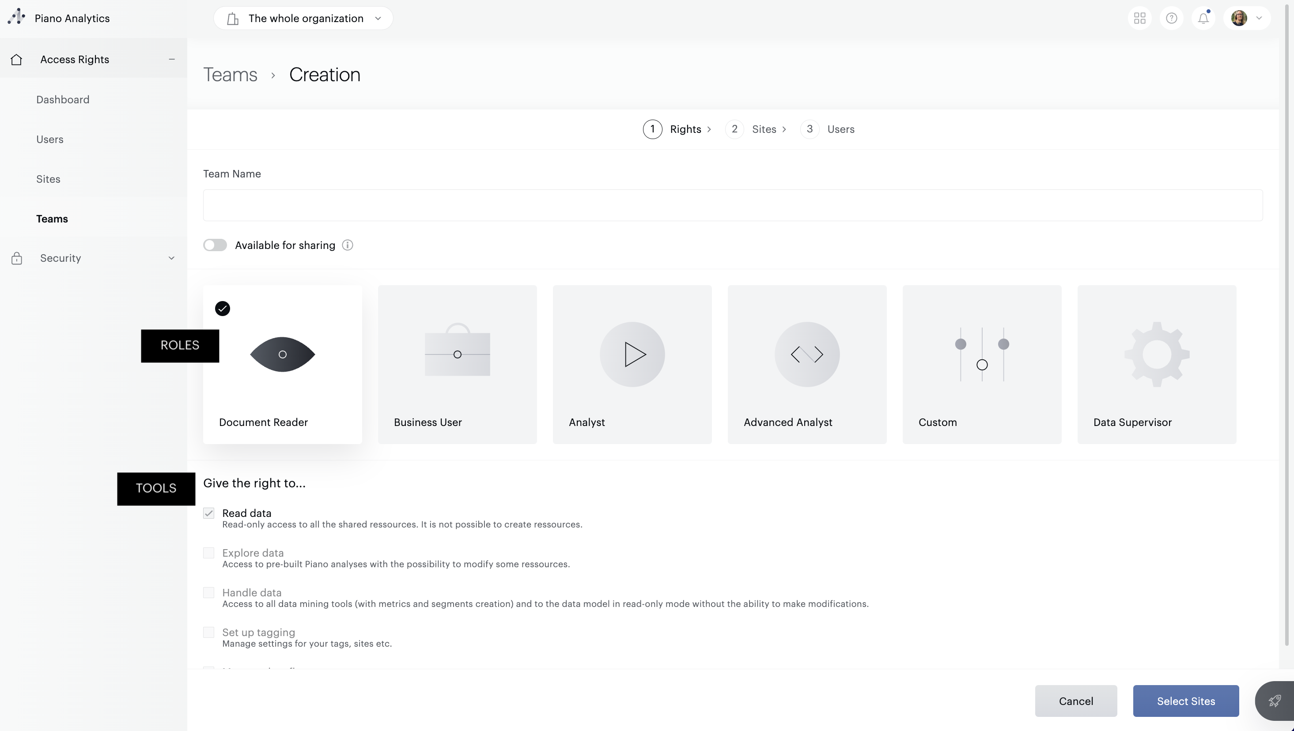Pick the Advanced Analyst code brackets icon
This screenshot has width=1294, height=731.
[x=807, y=354]
